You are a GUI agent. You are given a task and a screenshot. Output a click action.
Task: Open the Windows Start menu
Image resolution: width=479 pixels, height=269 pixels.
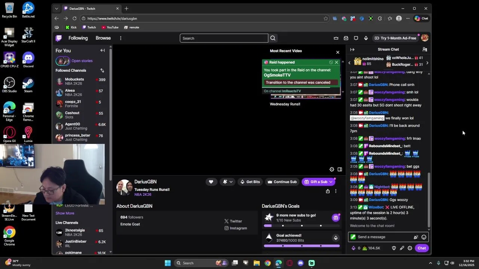[168, 263]
